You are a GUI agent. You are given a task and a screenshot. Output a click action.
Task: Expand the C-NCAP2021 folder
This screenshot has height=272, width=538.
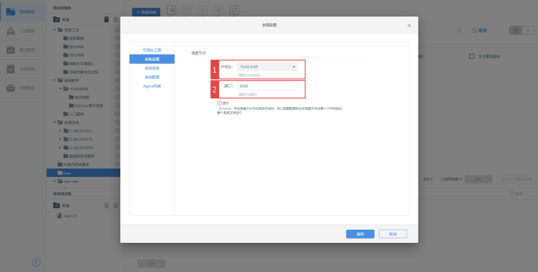[x=60, y=131]
